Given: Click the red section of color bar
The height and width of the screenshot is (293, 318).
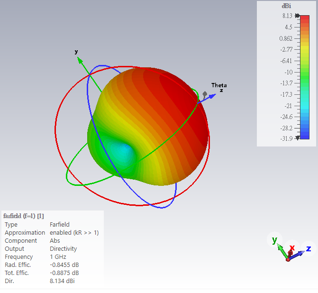Looking at the screenshot, I should click(304, 24).
